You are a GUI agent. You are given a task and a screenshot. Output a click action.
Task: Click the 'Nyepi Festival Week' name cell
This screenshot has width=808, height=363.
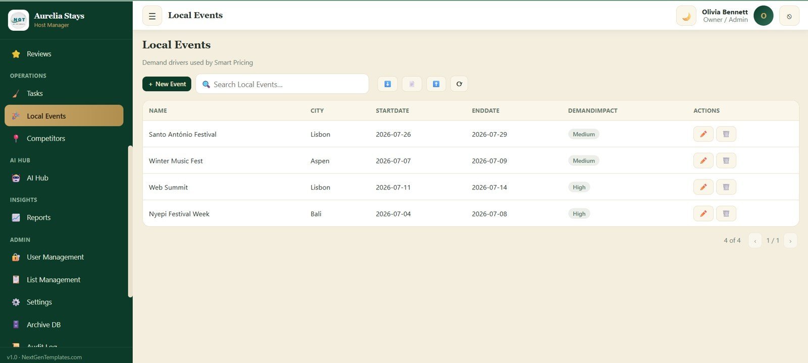pyautogui.click(x=179, y=214)
